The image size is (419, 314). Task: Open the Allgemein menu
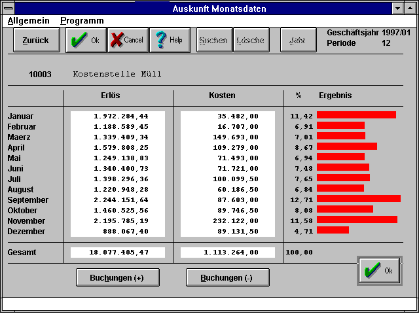(x=28, y=20)
